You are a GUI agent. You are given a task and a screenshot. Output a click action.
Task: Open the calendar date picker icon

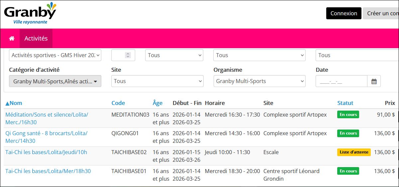[x=374, y=81]
